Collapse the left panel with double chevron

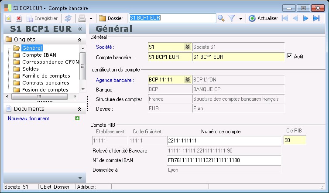click(x=80, y=29)
